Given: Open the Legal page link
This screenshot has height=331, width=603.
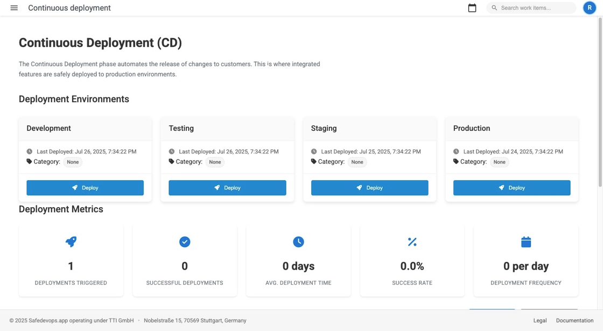Looking at the screenshot, I should point(539,320).
